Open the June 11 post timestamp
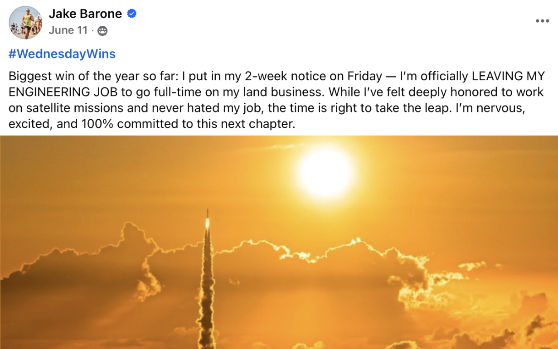 (x=68, y=30)
